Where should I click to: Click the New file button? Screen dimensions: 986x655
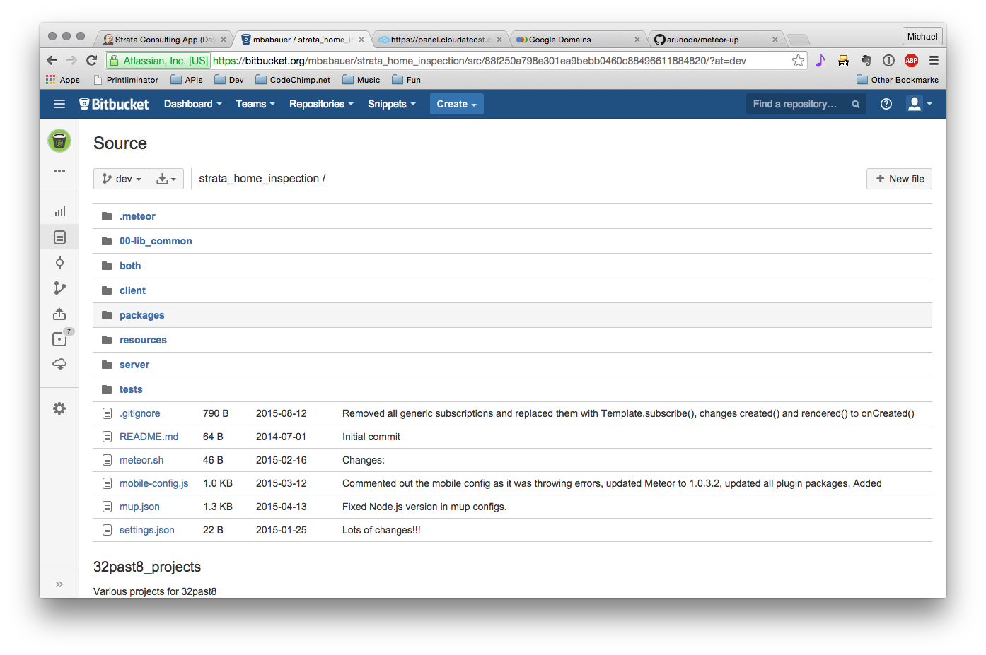(899, 179)
